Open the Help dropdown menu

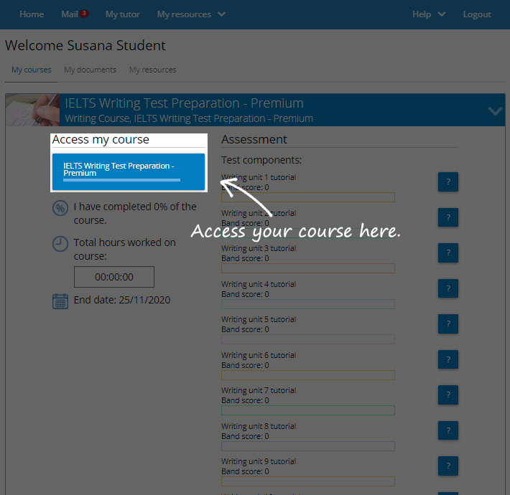point(429,14)
